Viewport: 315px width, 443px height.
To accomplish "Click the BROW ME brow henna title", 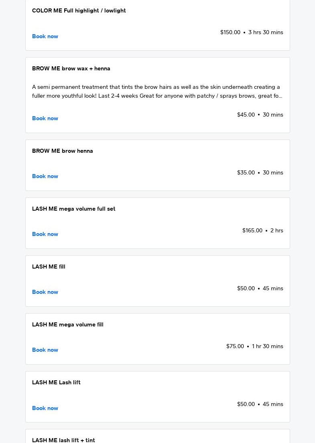I will 62,151.
